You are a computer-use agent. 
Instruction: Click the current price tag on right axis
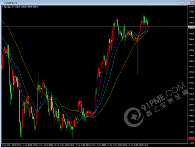[x=191, y=27]
